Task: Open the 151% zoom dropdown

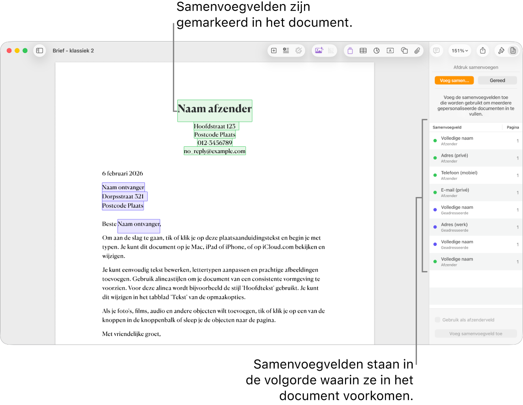Action: [459, 51]
